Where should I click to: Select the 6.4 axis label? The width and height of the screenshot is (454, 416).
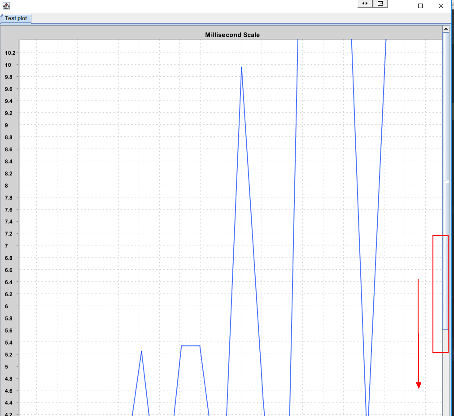(x=9, y=282)
